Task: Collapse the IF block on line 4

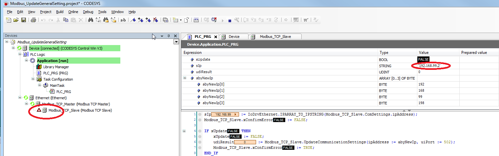Action: pyautogui.click(x=184, y=131)
